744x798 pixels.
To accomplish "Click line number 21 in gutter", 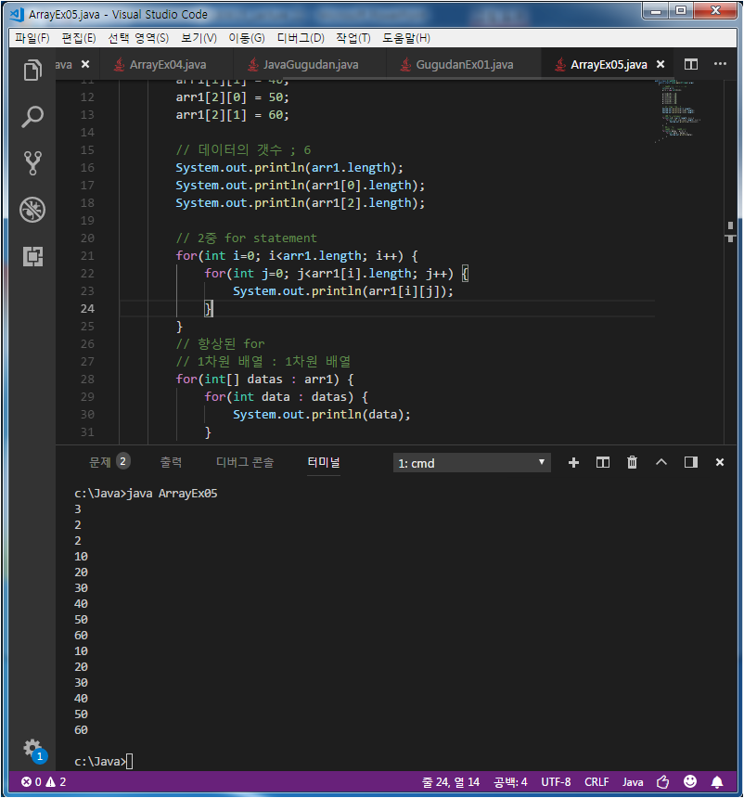I will click(x=87, y=256).
